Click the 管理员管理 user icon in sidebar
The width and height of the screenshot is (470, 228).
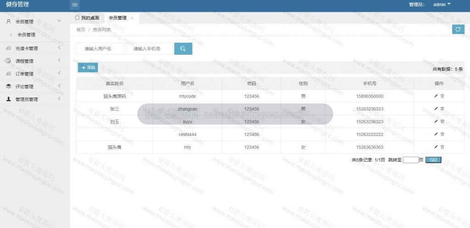(x=9, y=99)
